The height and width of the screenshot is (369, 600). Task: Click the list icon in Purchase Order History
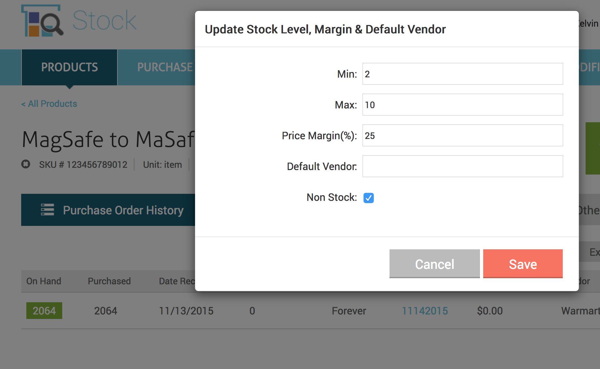tap(47, 210)
